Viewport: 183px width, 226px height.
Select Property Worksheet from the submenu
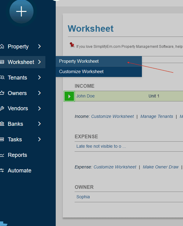(79, 61)
